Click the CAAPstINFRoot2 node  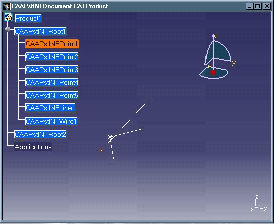click(x=40, y=134)
